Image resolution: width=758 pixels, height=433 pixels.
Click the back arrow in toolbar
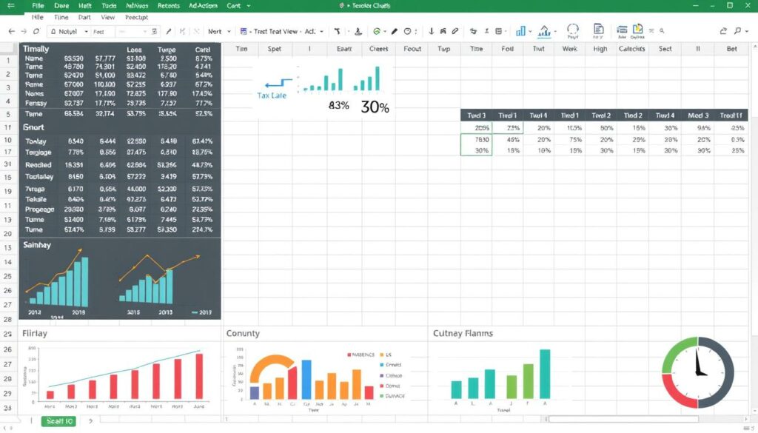pos(12,31)
